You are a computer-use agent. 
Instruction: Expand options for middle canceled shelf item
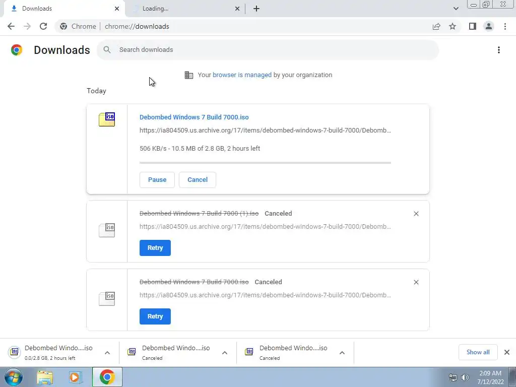pyautogui.click(x=225, y=353)
